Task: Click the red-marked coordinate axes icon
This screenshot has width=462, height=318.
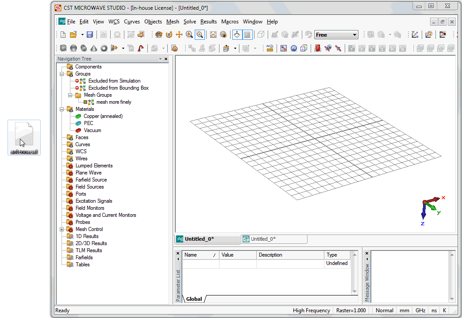Action: [442, 35]
